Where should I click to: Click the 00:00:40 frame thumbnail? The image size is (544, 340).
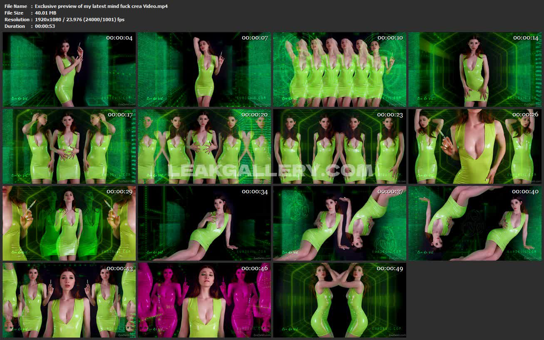475,223
